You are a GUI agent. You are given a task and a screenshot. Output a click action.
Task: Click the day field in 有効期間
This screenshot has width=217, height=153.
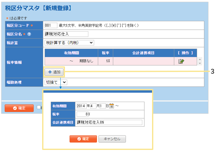click(102, 106)
